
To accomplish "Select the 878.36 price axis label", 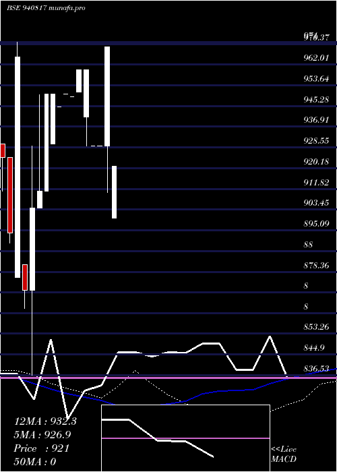I will click(316, 266).
